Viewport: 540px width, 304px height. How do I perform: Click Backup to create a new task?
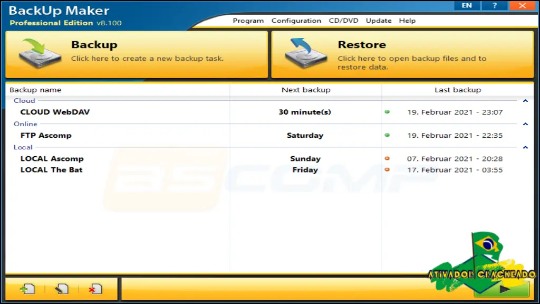[137, 54]
